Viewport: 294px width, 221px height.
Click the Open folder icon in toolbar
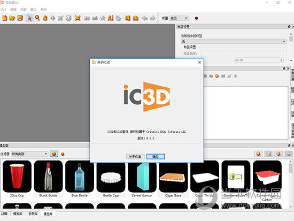pyautogui.click(x=12, y=18)
